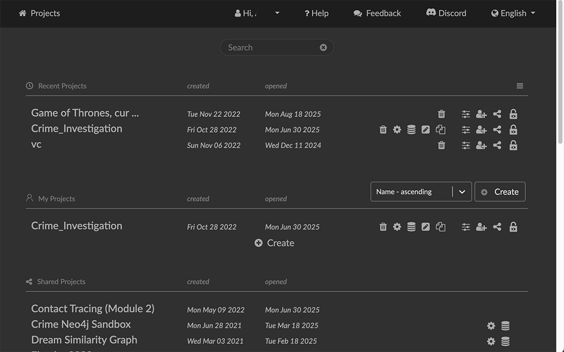564x352 pixels.
Task: Click share icon for Game of Thrones project
Action: click(497, 114)
